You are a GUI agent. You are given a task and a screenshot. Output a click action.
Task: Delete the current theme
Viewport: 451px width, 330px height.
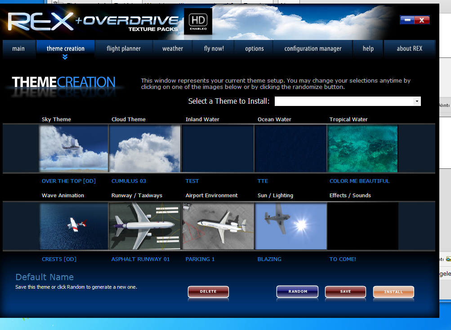click(208, 291)
